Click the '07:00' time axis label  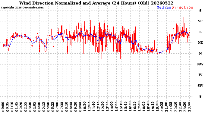point(57,107)
